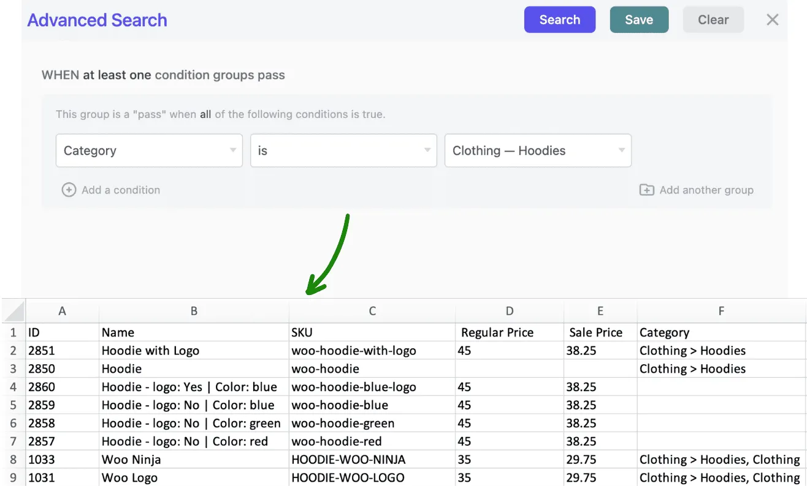Image resolution: width=807 pixels, height=486 pixels.
Task: Click the purple Search button
Action: [x=560, y=20]
